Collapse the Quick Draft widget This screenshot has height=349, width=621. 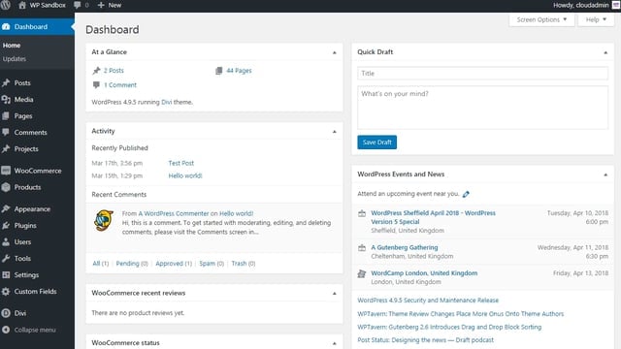pos(605,52)
